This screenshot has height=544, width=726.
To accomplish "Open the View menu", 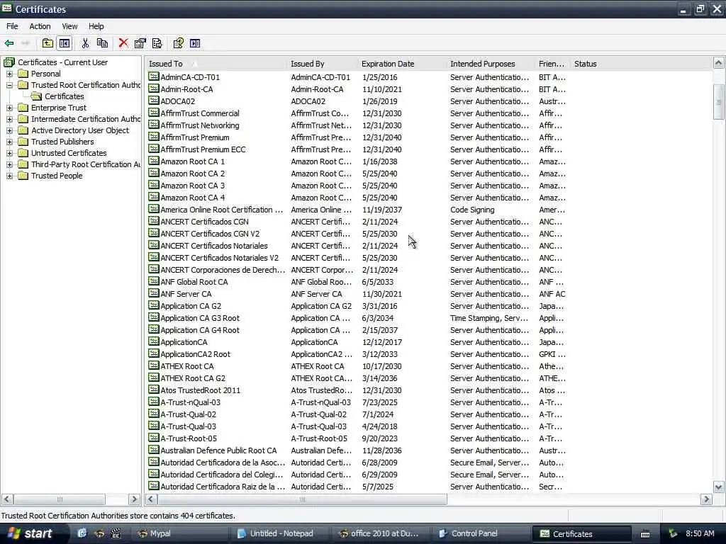I will [x=69, y=26].
